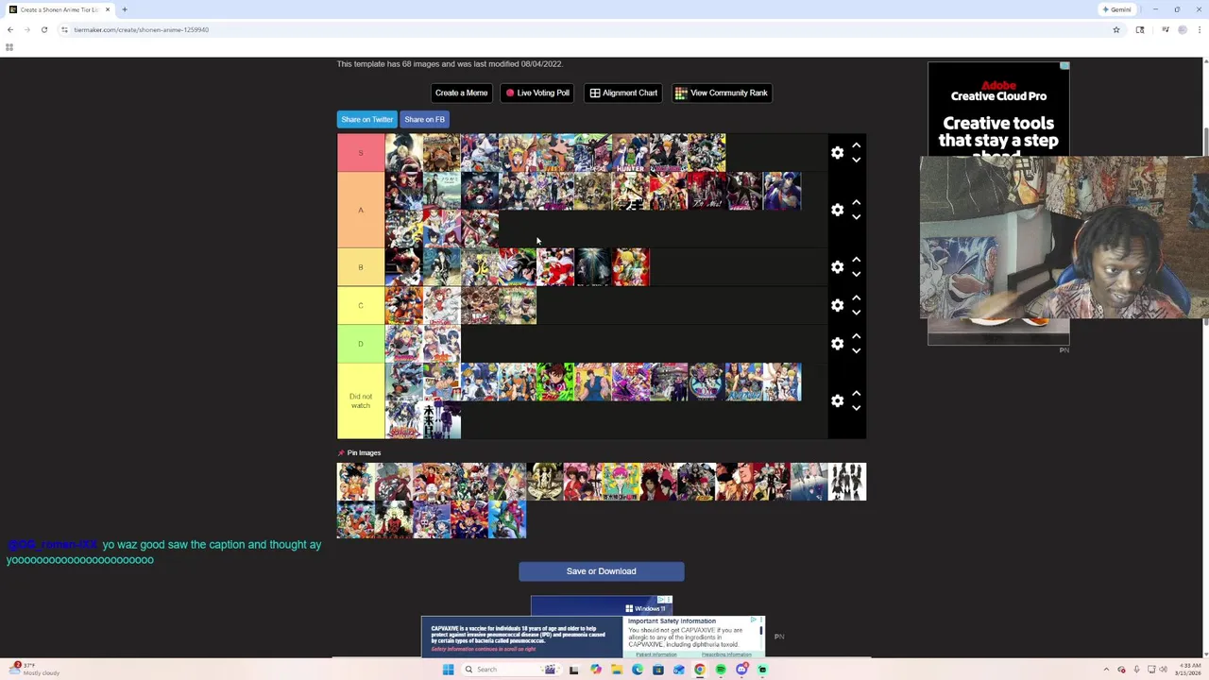Open settings gear for the D tier row
The width and height of the screenshot is (1209, 680).
837,344
